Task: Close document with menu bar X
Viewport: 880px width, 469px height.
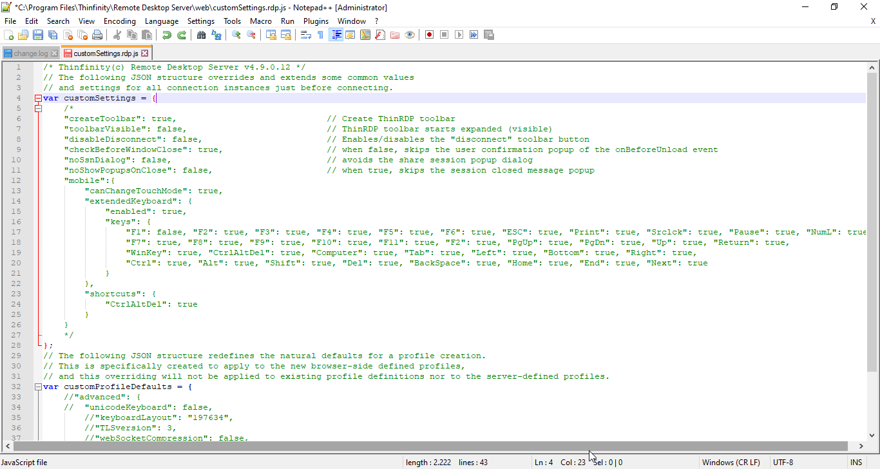Action: click(x=873, y=21)
